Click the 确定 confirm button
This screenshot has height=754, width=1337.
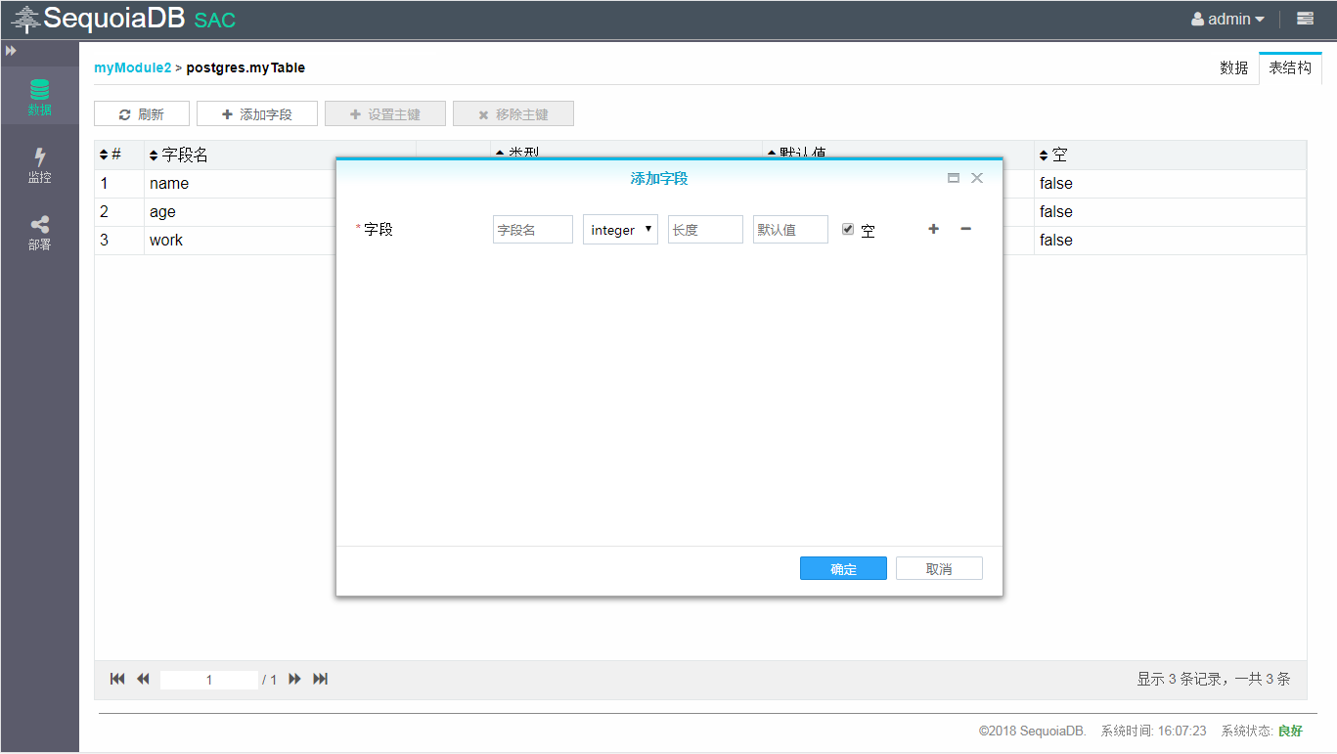coord(843,568)
